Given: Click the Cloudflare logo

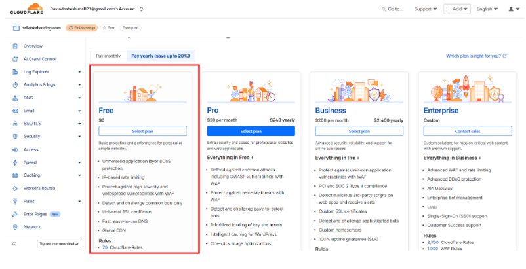Looking at the screenshot, I should [x=24, y=9].
